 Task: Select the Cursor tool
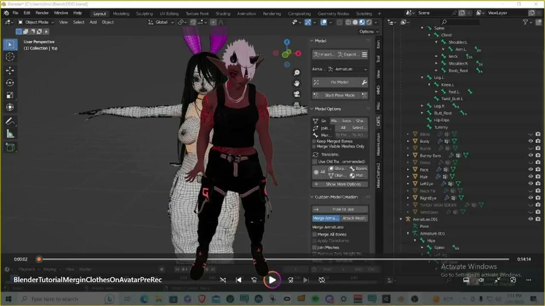pos(10,57)
